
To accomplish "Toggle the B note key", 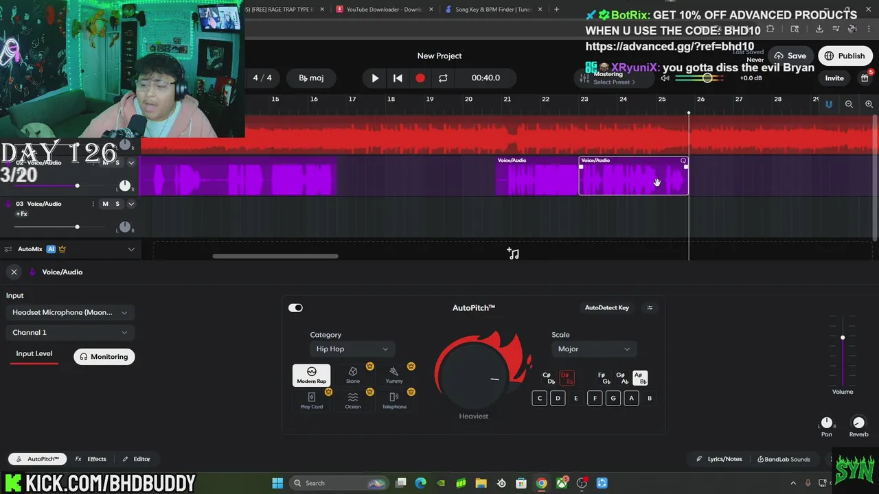I will pyautogui.click(x=650, y=398).
